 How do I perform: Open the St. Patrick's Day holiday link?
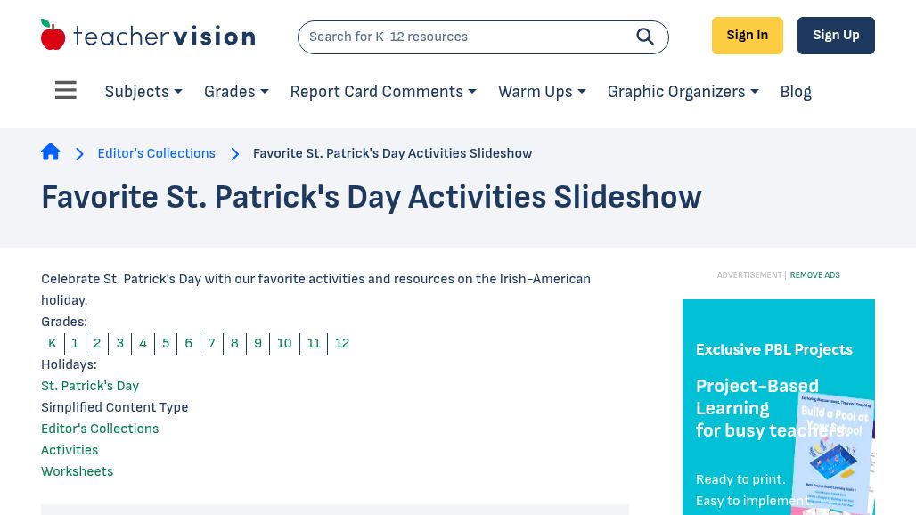point(90,386)
